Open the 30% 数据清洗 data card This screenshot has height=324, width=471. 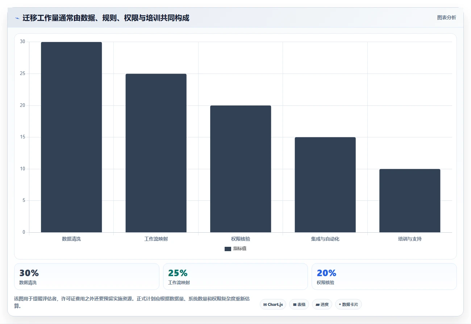87,277
